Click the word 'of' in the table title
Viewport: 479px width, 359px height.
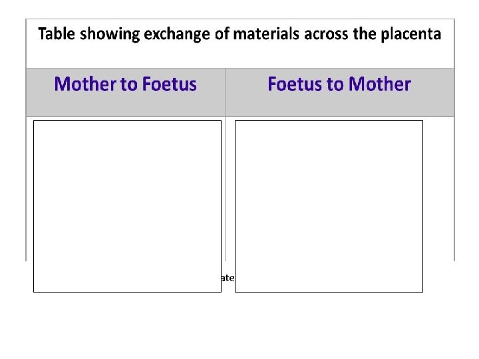[222, 34]
